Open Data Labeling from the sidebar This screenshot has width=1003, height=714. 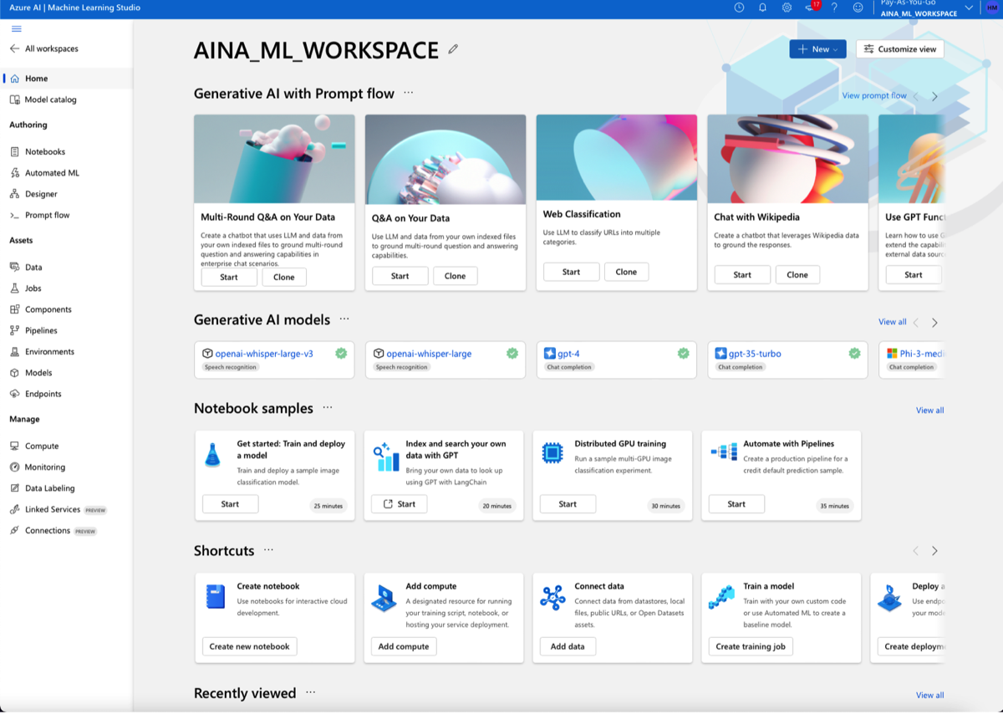click(x=49, y=488)
